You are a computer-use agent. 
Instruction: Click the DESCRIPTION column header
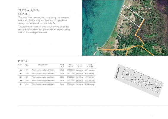click(x=43, y=65)
